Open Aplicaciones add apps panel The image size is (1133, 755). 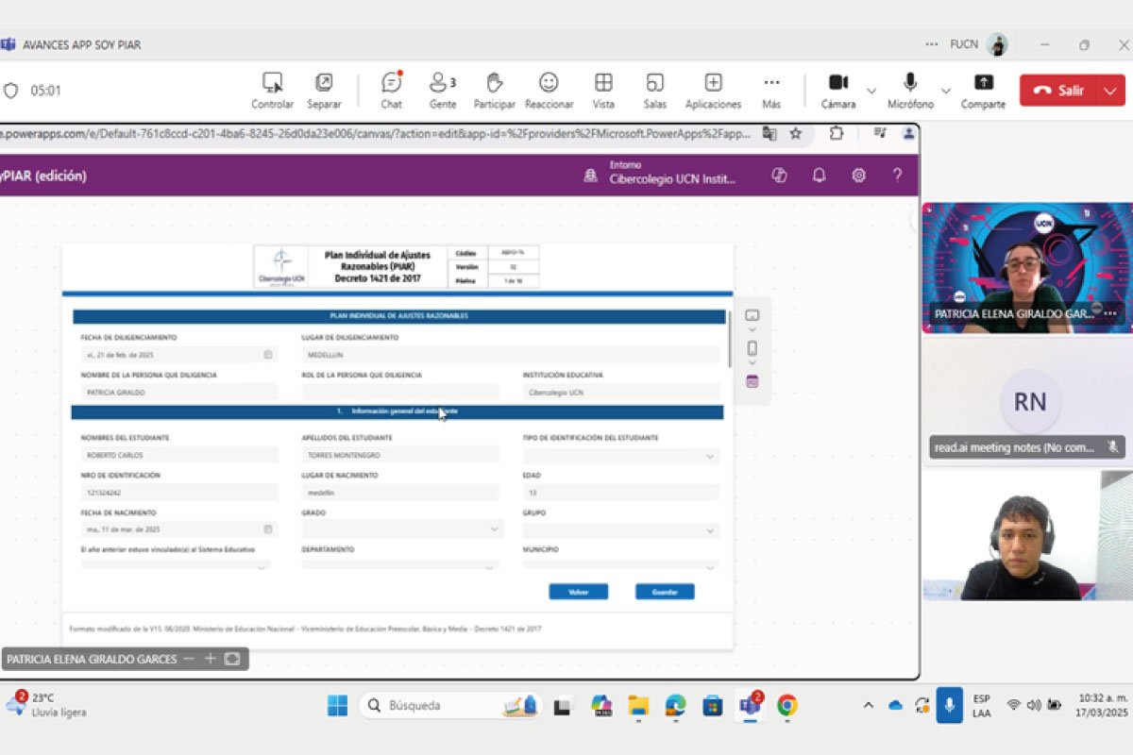pyautogui.click(x=713, y=90)
